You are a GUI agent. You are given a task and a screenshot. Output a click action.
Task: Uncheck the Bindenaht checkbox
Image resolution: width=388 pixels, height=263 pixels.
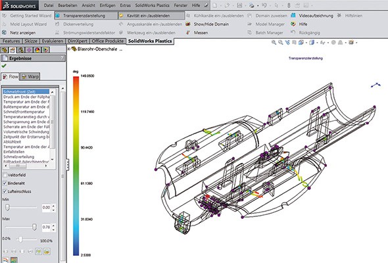[5, 183]
